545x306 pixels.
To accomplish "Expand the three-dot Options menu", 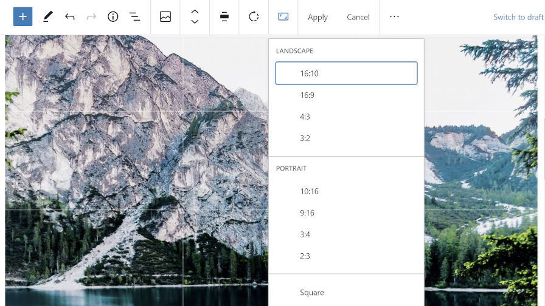I will coord(394,17).
